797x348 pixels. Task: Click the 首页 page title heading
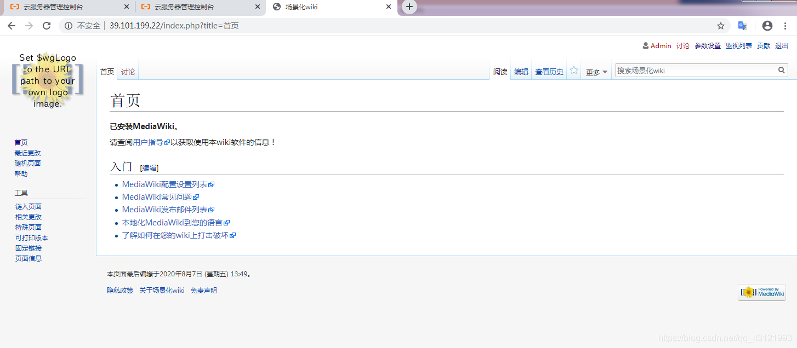pos(126,100)
